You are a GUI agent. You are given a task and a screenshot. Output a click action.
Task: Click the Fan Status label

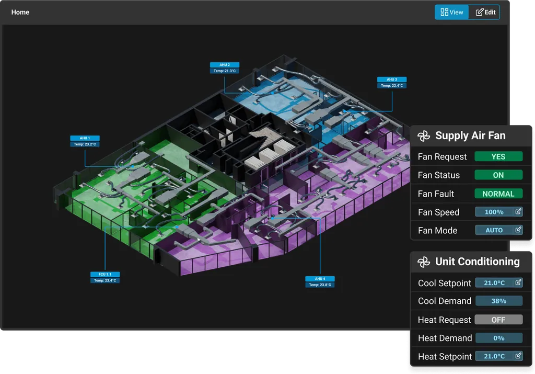(439, 175)
